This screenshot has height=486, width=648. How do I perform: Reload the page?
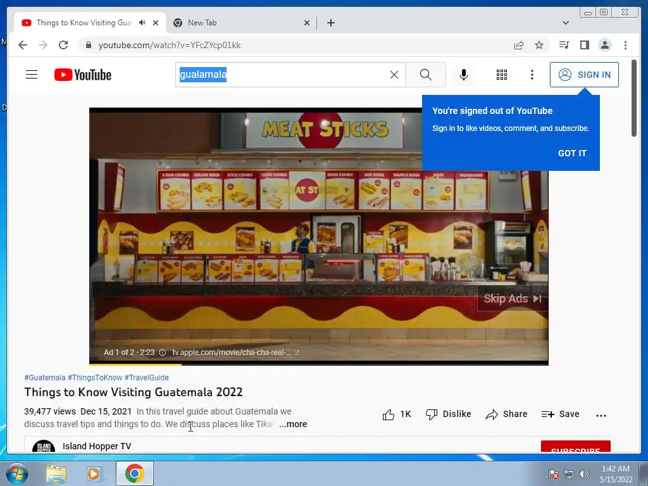(x=63, y=45)
